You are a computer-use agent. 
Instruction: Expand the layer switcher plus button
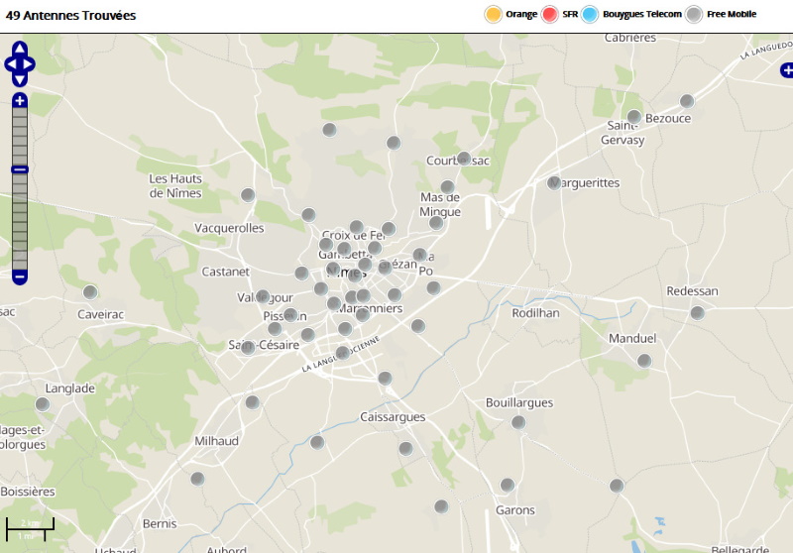(787, 69)
